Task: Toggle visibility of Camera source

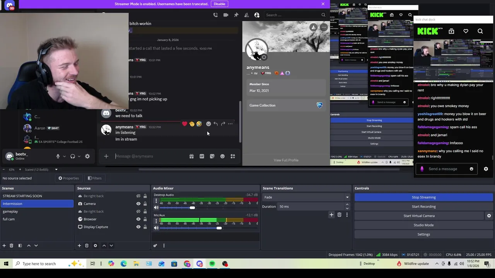Action: click(138, 204)
